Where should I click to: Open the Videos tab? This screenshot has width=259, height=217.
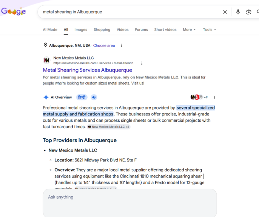point(122,29)
